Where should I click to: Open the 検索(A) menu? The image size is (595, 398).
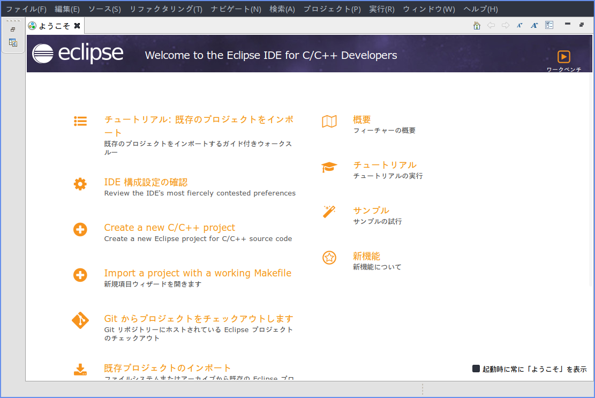tap(282, 9)
